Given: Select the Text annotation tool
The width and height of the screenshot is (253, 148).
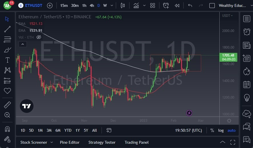Looking at the screenshot, I should (7, 60).
